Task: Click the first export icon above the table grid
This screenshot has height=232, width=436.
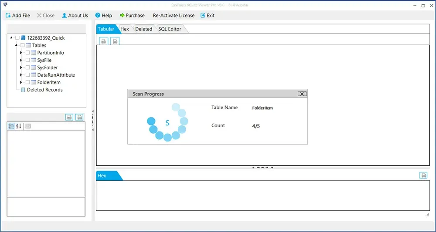Action: (103, 41)
